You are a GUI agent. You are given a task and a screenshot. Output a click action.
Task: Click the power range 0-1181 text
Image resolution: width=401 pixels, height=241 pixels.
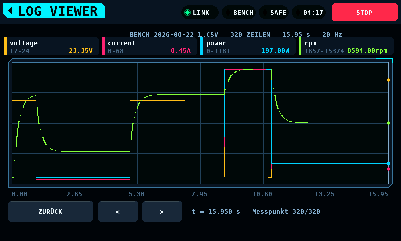pyautogui.click(x=218, y=51)
